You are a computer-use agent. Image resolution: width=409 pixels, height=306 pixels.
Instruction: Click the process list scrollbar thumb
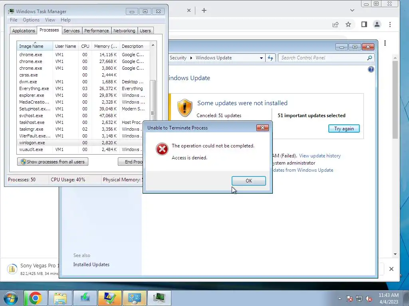[153, 100]
